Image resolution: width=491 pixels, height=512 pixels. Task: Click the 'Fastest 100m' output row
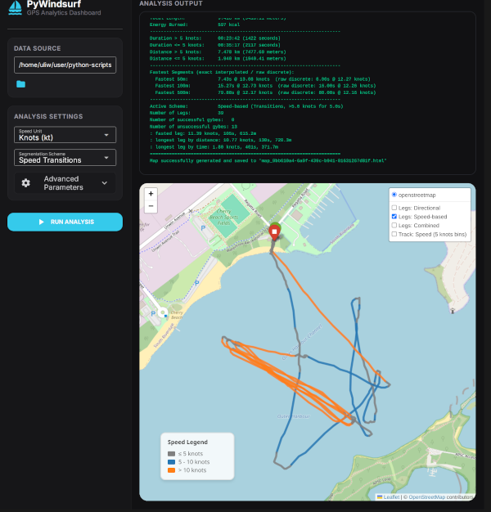265,86
